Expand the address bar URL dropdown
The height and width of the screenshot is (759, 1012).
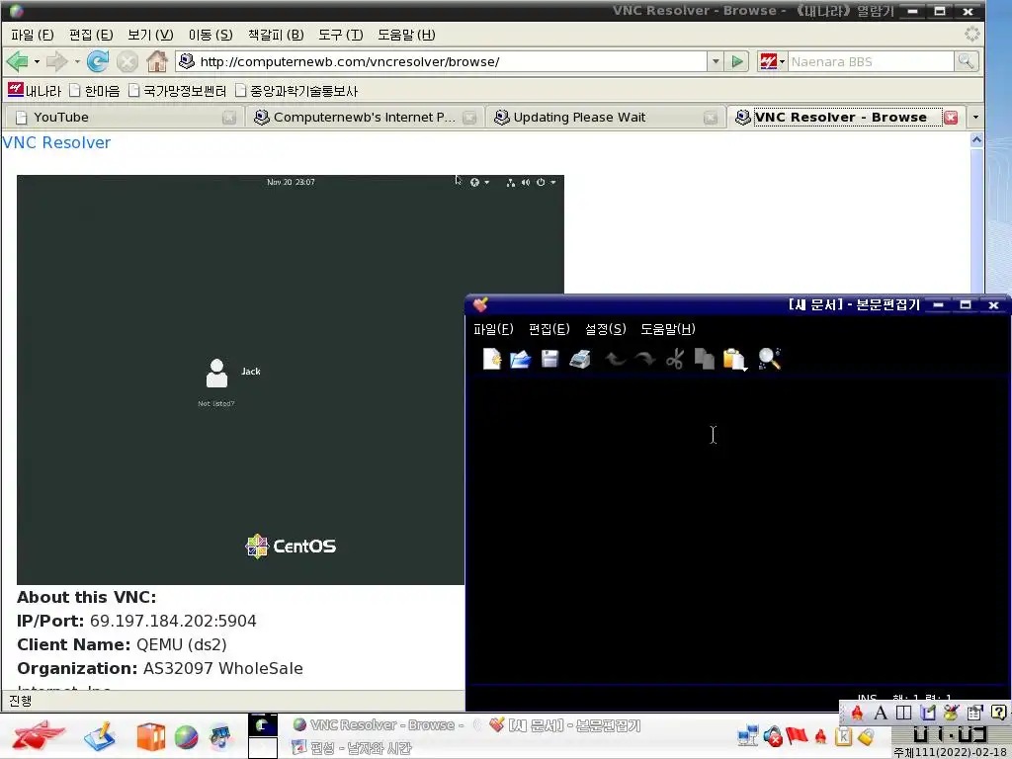pos(716,62)
